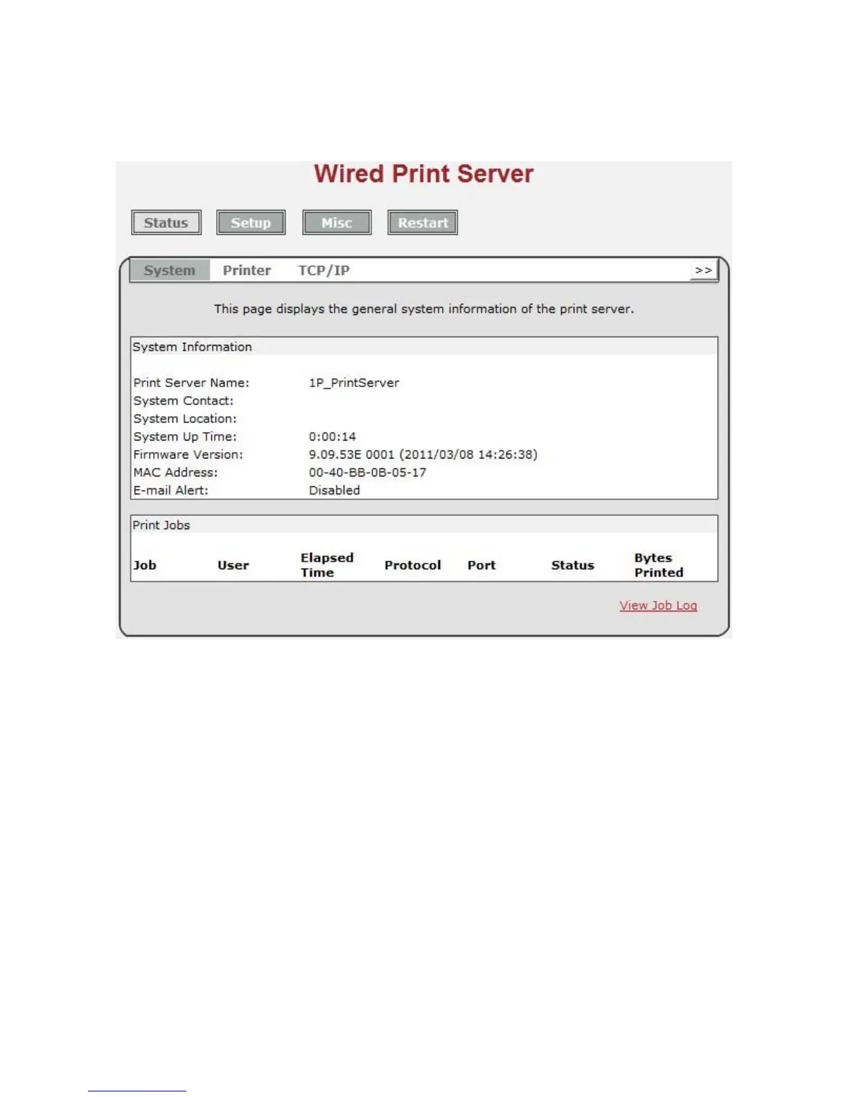Click the Status column header in Print Jobs
848x1097 pixels.
point(573,565)
